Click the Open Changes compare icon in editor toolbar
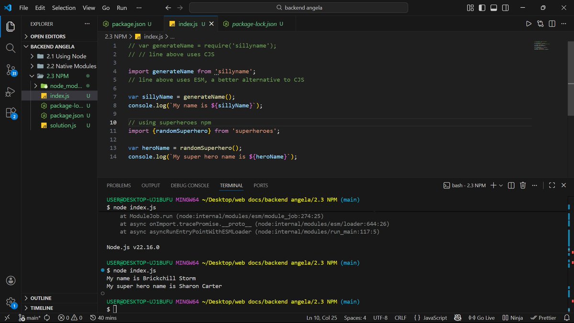This screenshot has height=323, width=574. pos(541,23)
